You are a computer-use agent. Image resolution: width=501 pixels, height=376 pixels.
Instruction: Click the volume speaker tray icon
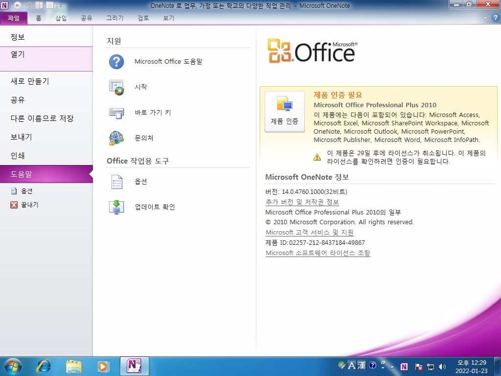click(442, 366)
